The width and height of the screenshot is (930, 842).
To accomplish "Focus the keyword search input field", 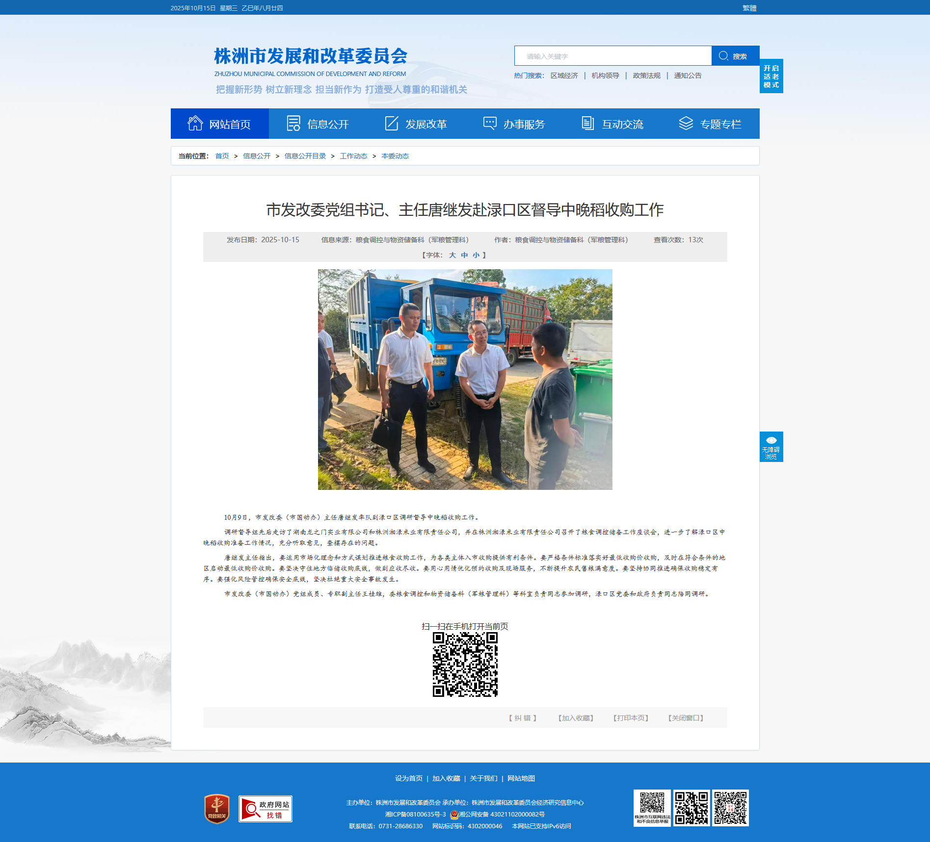I will tap(612, 56).
